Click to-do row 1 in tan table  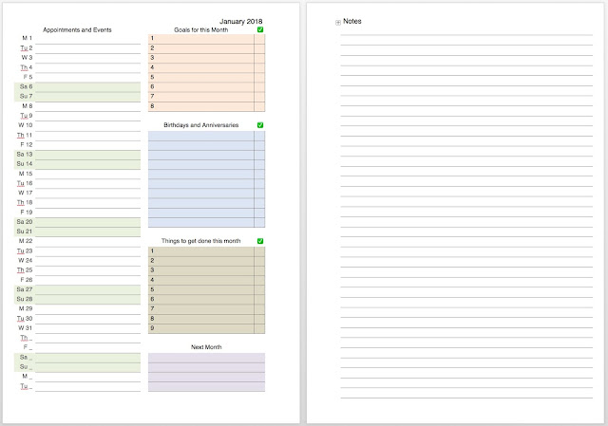click(x=207, y=251)
